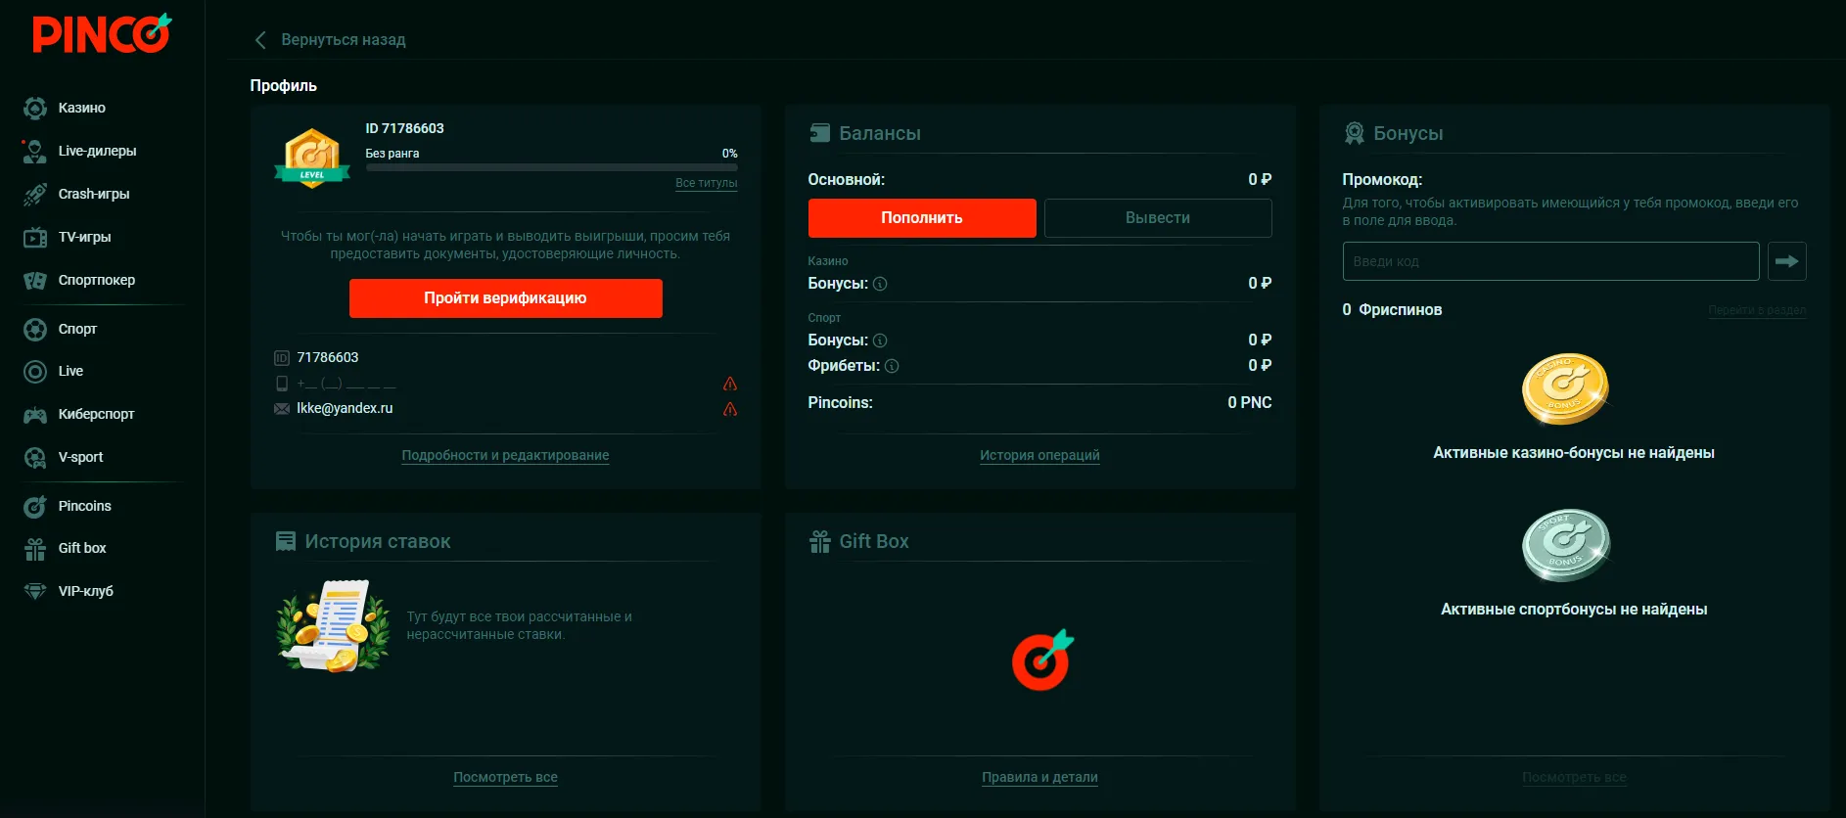This screenshot has width=1846, height=818.
Task: Click the phone number warning icon
Action: click(730, 384)
